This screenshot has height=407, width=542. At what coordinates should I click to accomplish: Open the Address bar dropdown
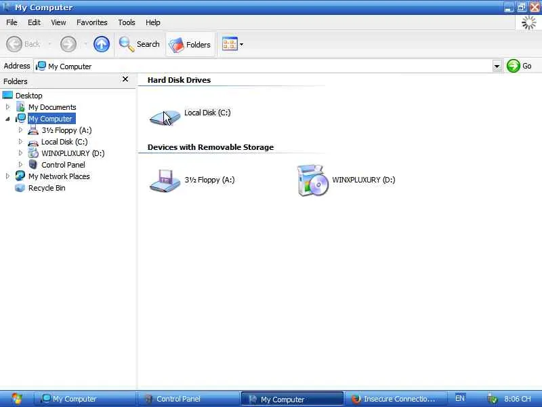click(497, 66)
